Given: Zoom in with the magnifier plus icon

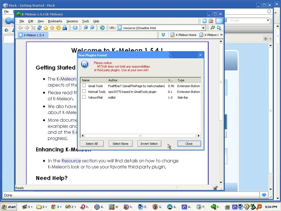Looking at the screenshot, I should (86, 28).
